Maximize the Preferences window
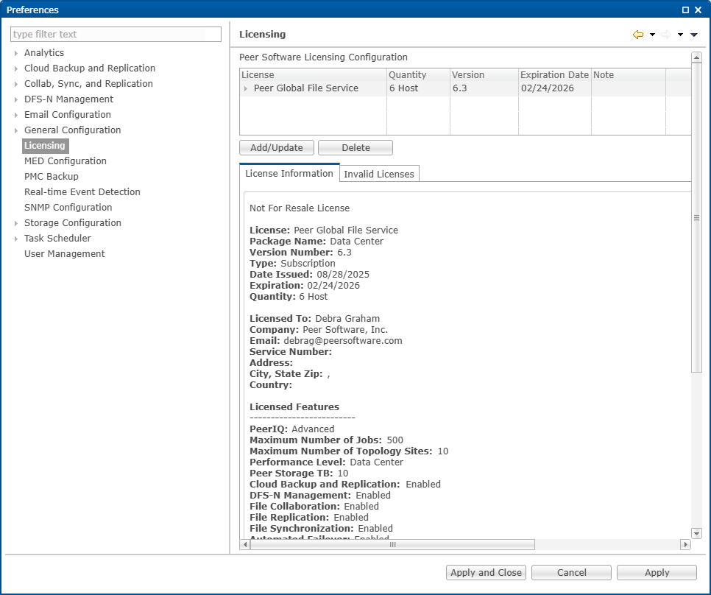 [x=686, y=10]
